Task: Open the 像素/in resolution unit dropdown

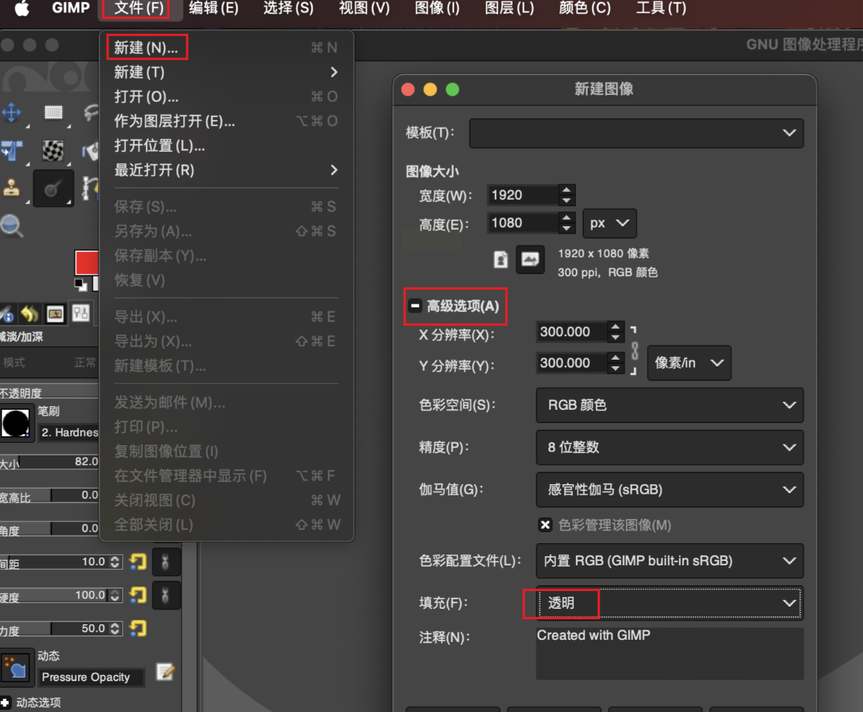Action: 689,363
